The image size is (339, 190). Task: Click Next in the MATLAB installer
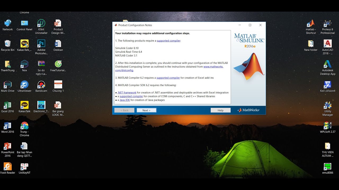[146, 110]
